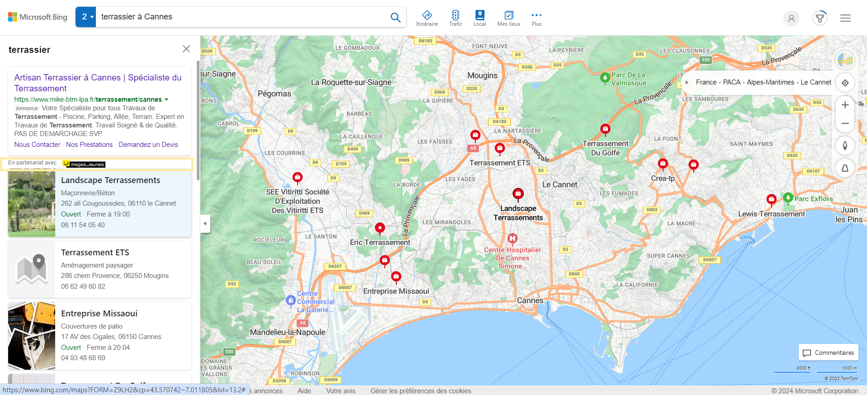Click the Terrassement ETS placeholder map thumbnail
Image resolution: width=867 pixels, height=395 pixels.
coord(32,269)
